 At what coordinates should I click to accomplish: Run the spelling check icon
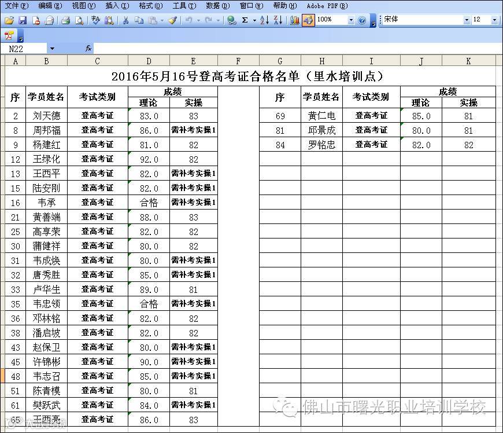(x=95, y=20)
